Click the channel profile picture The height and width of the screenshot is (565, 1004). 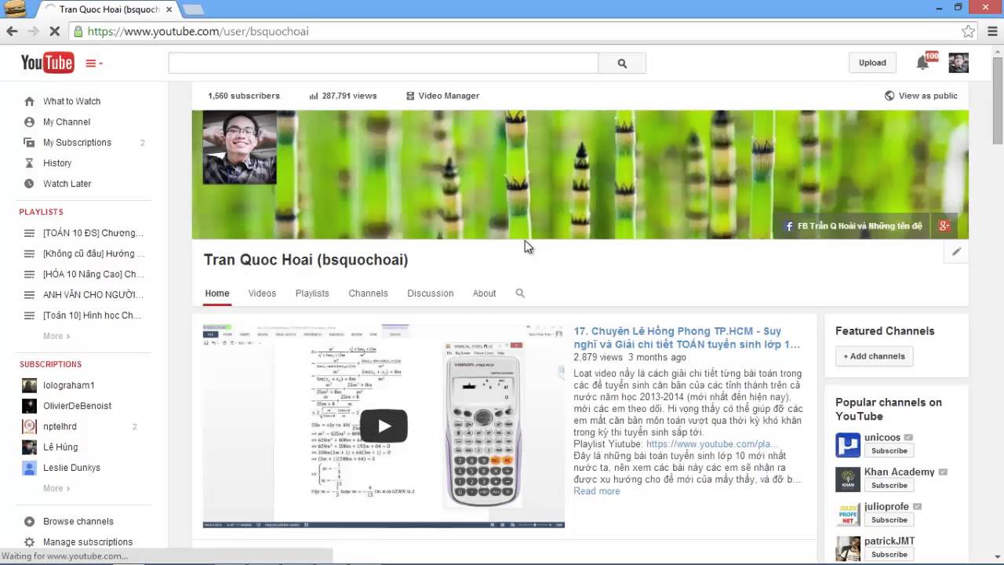[x=239, y=148]
